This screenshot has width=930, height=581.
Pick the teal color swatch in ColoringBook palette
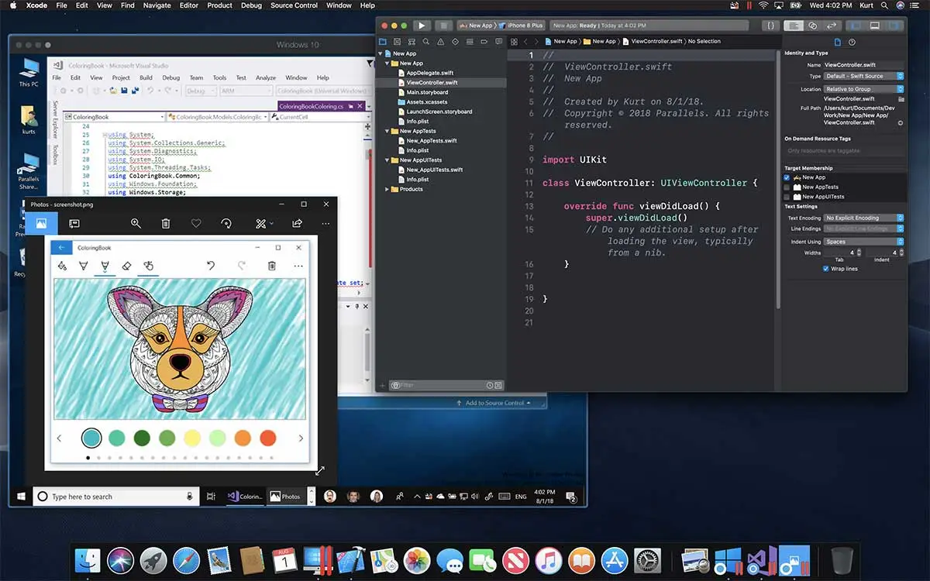click(91, 437)
